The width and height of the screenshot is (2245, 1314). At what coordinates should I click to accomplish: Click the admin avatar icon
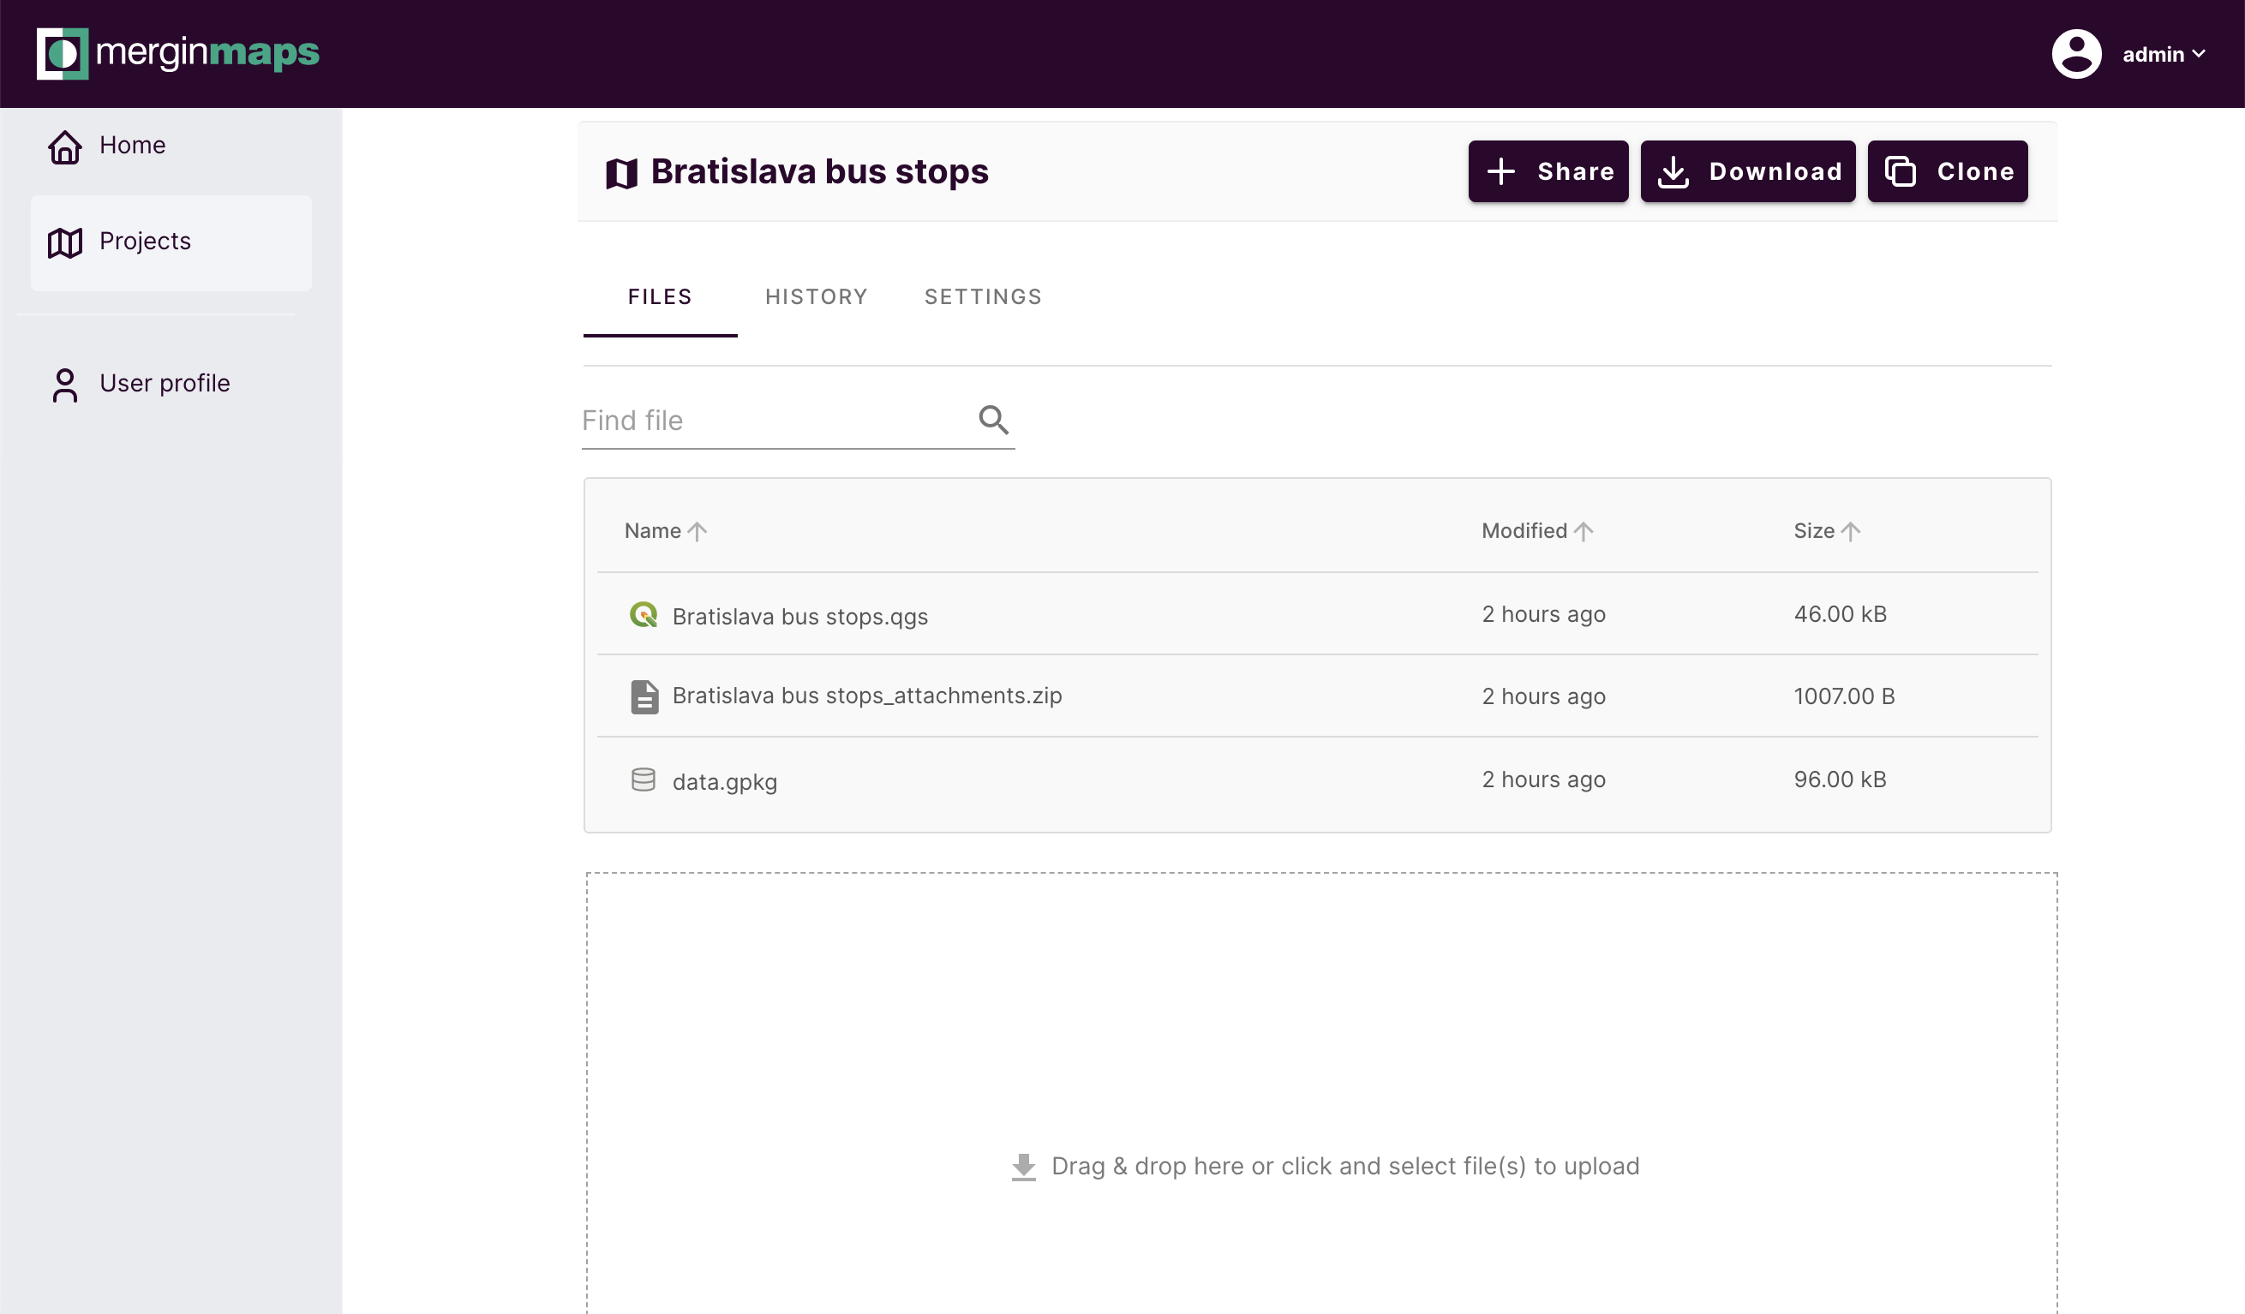coord(2075,54)
